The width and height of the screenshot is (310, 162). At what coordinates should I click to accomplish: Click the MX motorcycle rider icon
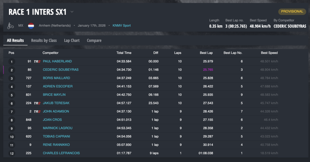(x=11, y=26)
